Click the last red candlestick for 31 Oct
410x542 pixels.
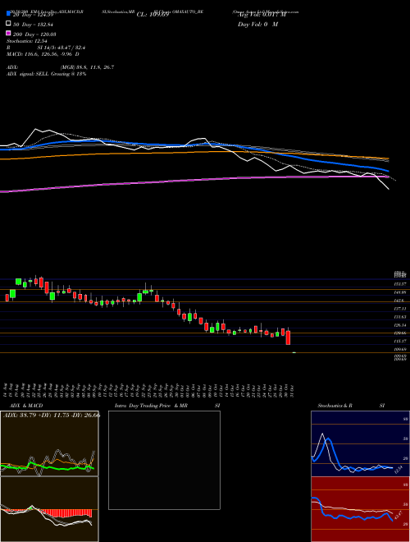click(288, 338)
